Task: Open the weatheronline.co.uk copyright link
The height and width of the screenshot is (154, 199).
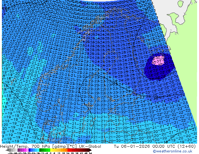Action: click(172, 151)
